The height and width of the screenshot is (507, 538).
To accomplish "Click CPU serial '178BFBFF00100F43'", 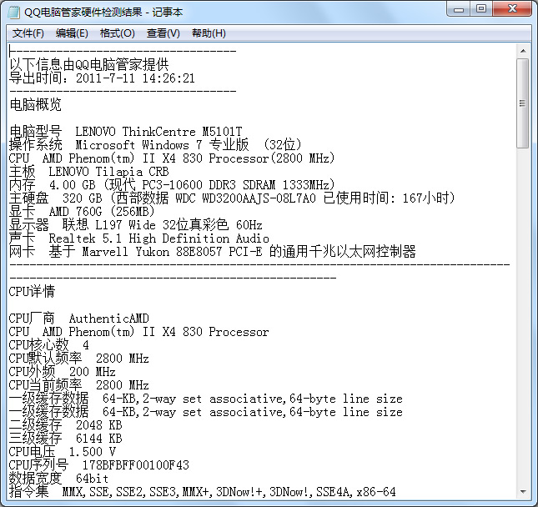I will click(135, 465).
